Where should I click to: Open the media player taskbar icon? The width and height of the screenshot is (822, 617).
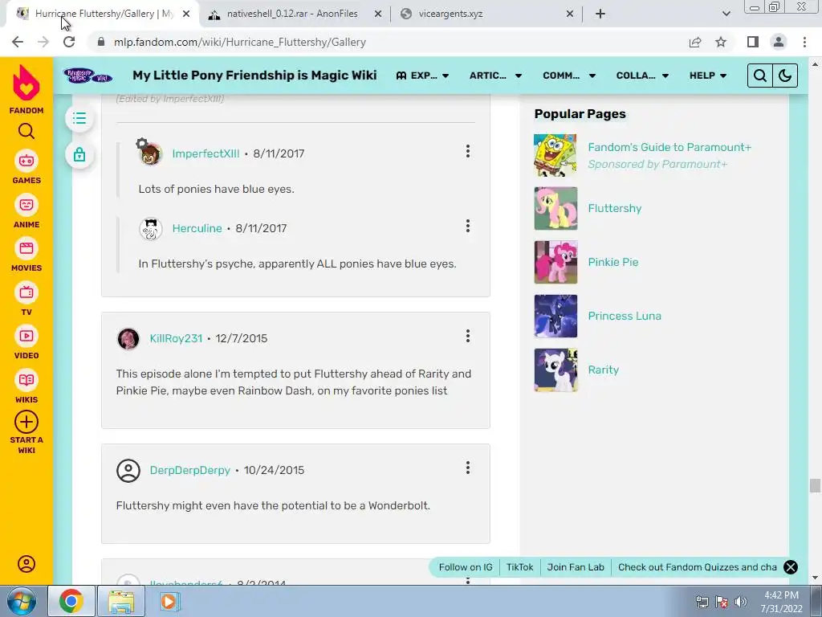[169, 601]
